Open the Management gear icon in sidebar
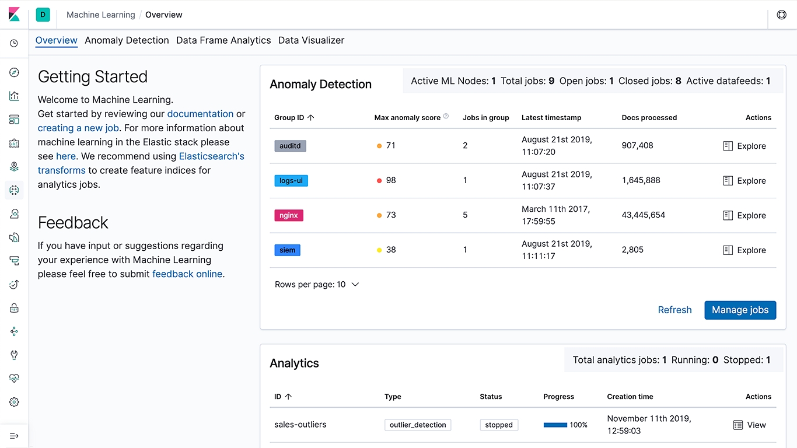 14,402
